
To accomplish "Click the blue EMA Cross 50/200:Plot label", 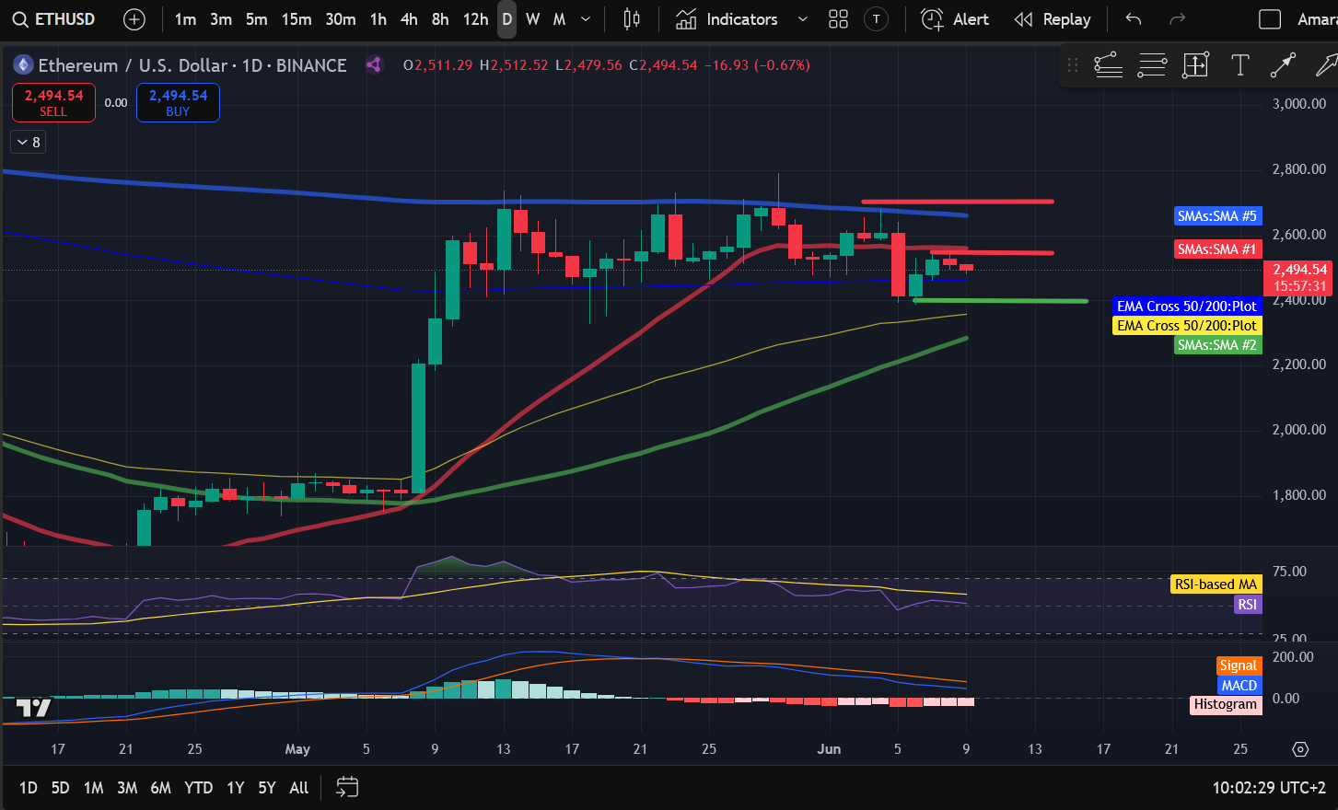I will click(x=1187, y=307).
